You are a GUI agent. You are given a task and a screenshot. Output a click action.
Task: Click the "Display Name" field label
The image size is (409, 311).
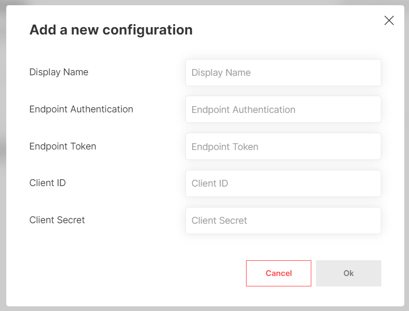click(59, 72)
